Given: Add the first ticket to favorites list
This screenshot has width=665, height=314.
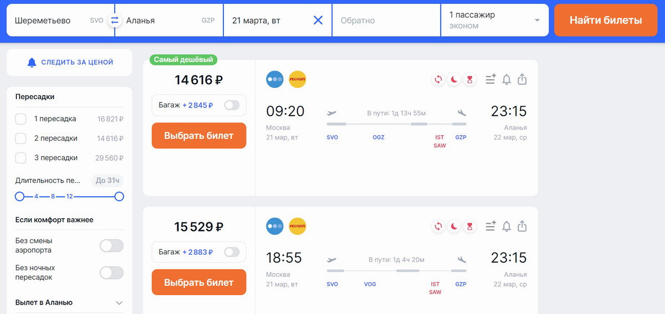Looking at the screenshot, I should pos(490,80).
